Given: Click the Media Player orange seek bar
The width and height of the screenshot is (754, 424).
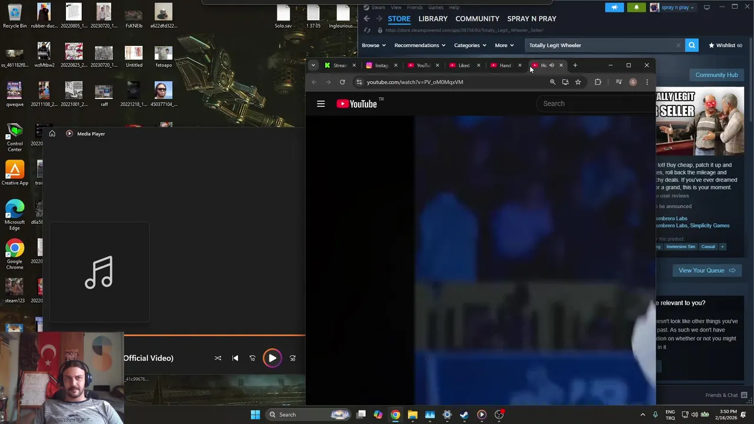Looking at the screenshot, I should (x=214, y=336).
